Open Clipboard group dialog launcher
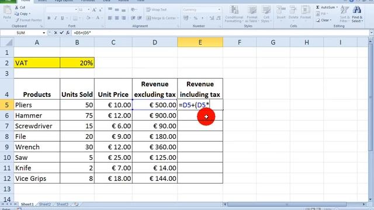This screenshot has height=210, width=374. click(41, 26)
